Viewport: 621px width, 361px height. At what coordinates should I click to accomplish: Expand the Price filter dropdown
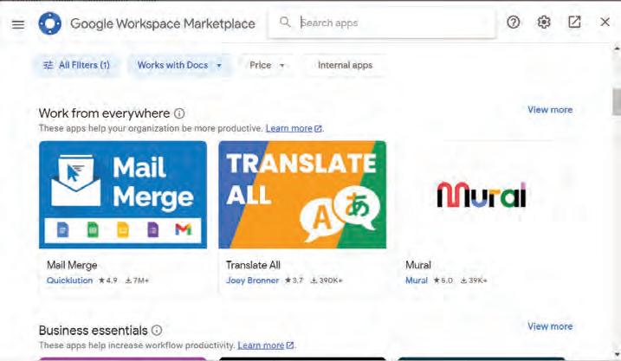pos(267,65)
